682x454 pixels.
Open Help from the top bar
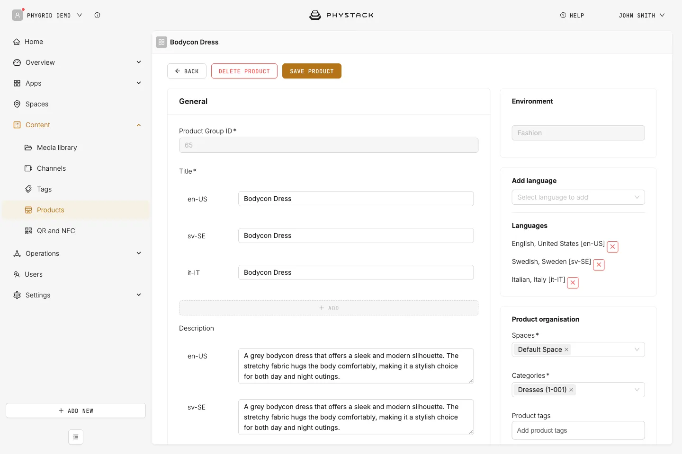572,15
